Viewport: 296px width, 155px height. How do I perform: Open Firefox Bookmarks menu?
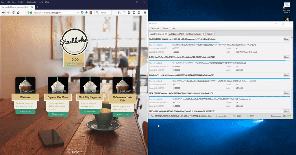[31, 2]
